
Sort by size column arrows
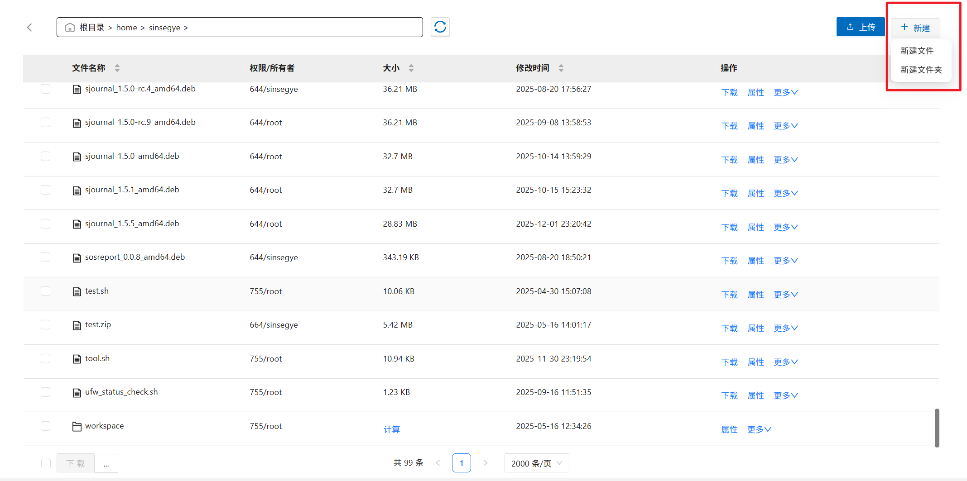(411, 68)
